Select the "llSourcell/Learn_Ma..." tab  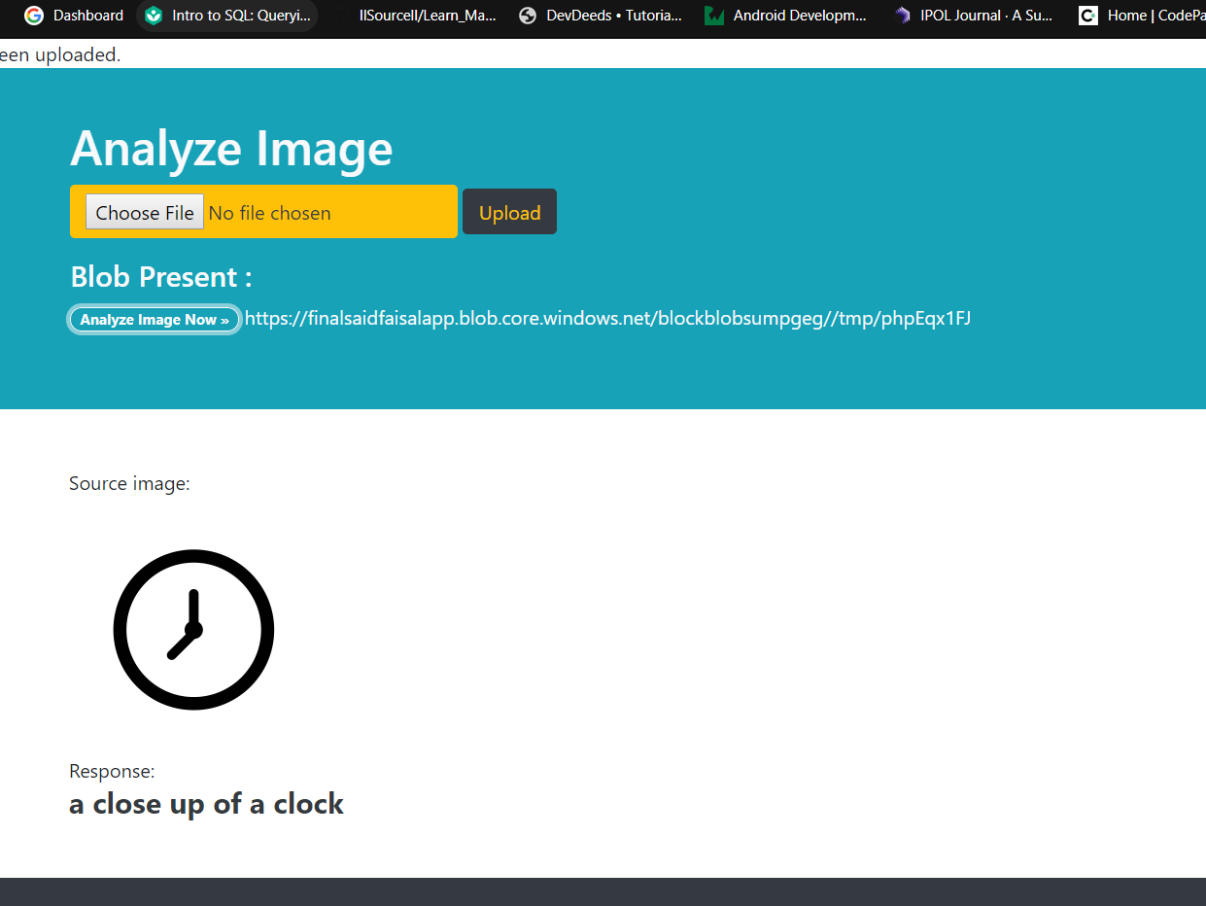point(426,15)
